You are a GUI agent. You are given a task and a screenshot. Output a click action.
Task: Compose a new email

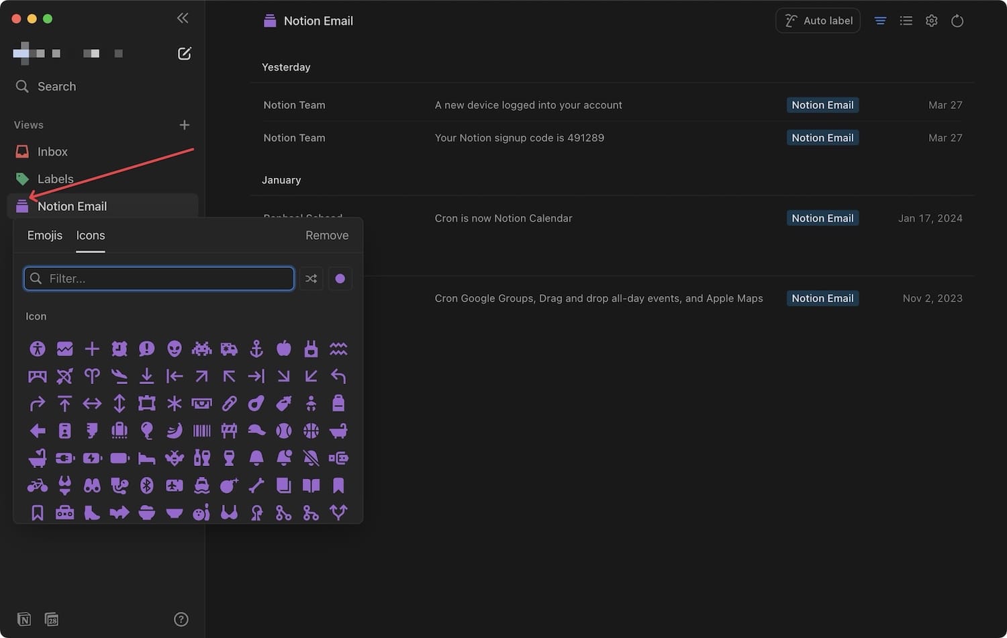point(185,54)
